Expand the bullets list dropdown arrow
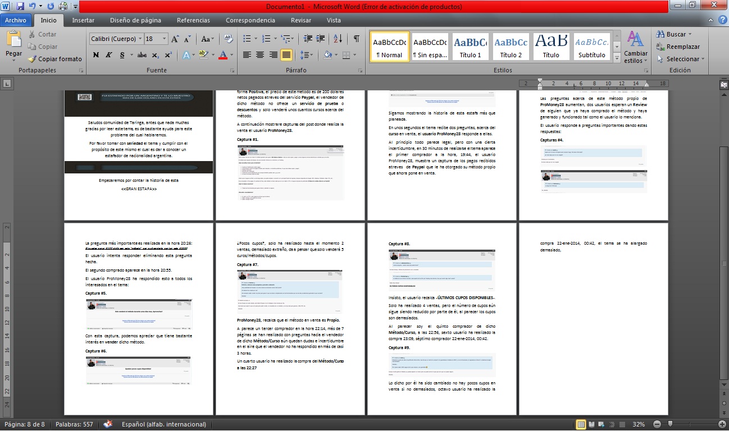This screenshot has height=431, width=729. tap(254, 39)
